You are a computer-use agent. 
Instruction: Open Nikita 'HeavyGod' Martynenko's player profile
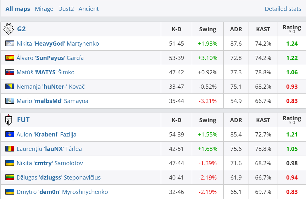(58, 43)
